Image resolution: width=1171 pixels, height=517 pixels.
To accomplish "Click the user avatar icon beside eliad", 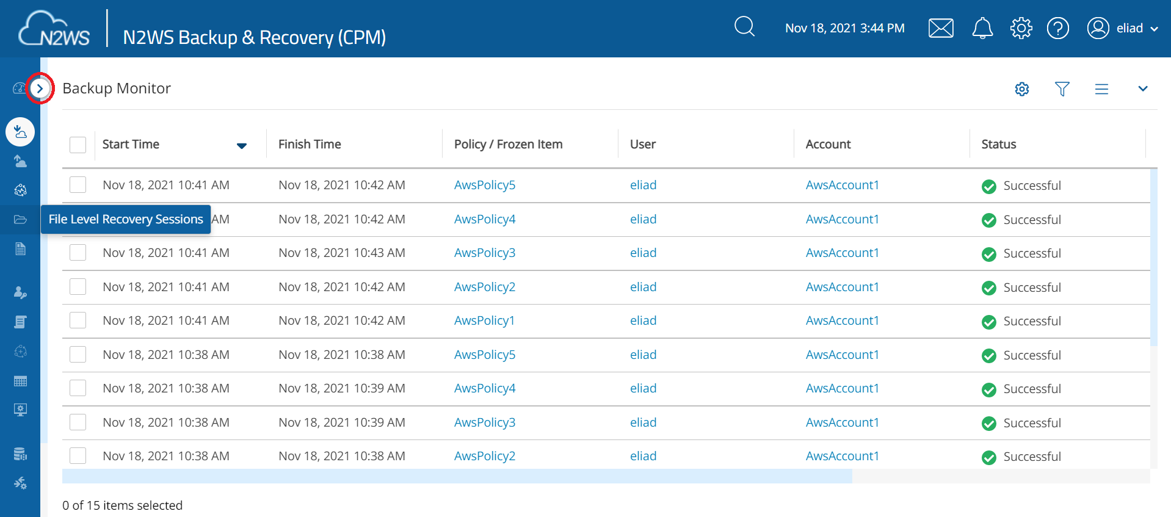I will [1098, 28].
